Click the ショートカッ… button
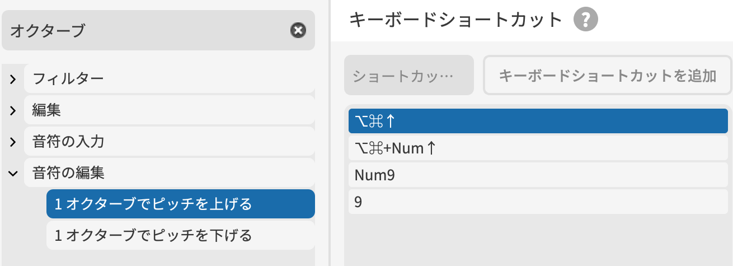This screenshot has height=266, width=733. click(x=408, y=76)
